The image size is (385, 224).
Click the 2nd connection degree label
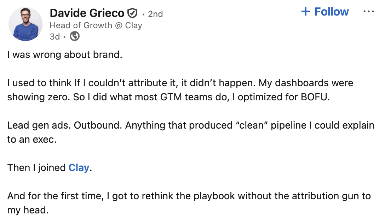click(156, 14)
